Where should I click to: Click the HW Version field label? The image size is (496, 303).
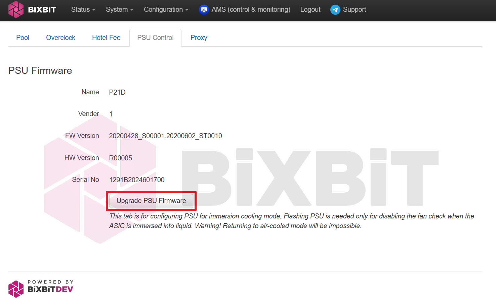[82, 158]
